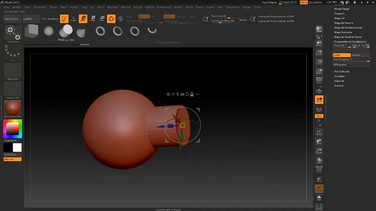Click the Exportar button

click(339, 86)
